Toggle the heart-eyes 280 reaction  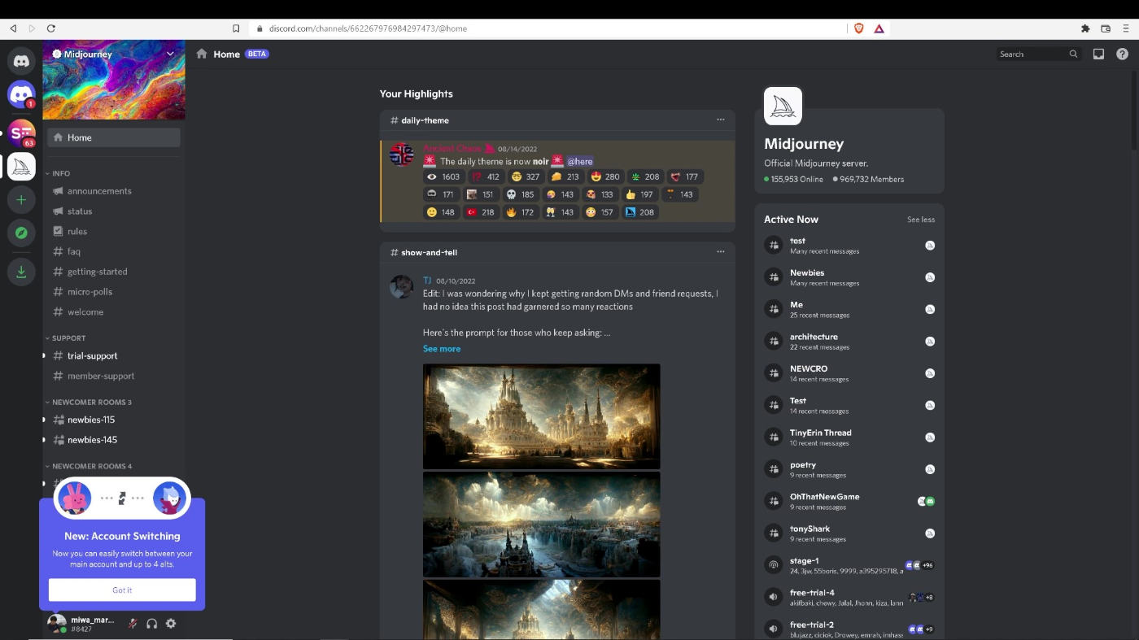(x=605, y=176)
